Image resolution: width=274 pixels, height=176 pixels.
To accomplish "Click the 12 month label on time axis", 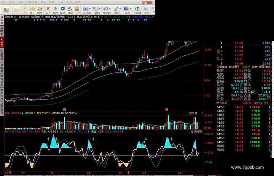I will click(52, 173).
